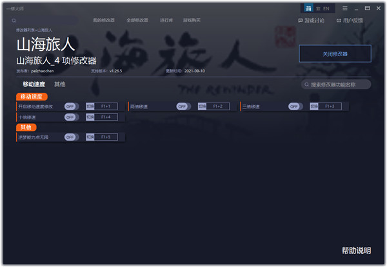
Task: Open 帮助说明 at bottom right
Action: pos(356,250)
